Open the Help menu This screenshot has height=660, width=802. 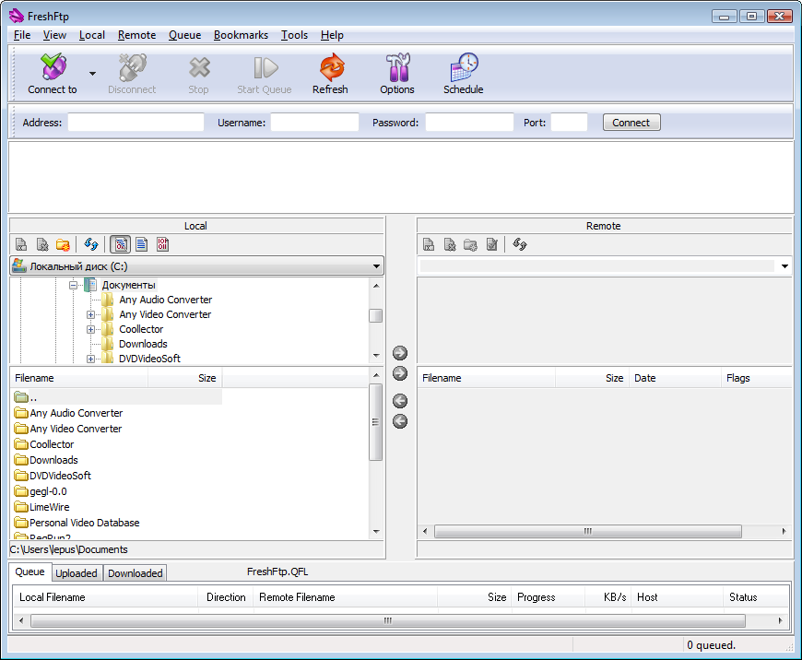[332, 35]
